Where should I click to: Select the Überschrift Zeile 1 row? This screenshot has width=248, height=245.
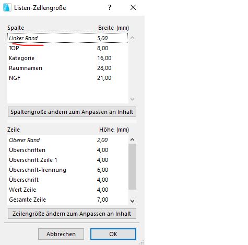coord(68,160)
